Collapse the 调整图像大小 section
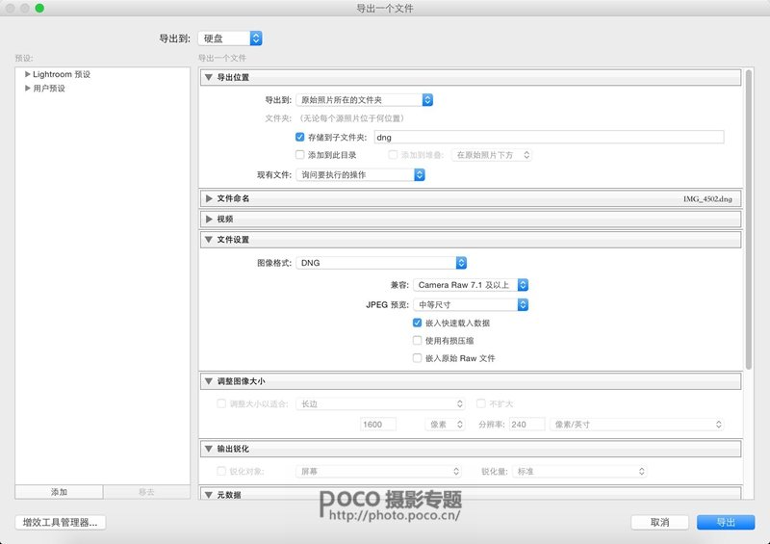Viewport: 770px width, 544px height. pyautogui.click(x=209, y=382)
